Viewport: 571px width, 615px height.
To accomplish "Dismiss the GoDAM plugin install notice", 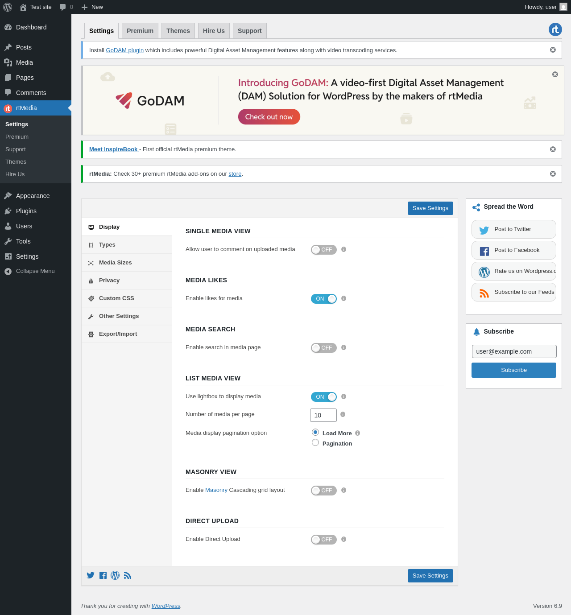I will coord(553,50).
